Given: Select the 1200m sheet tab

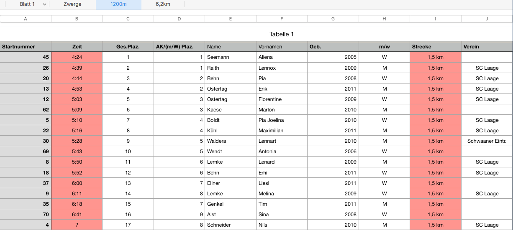Looking at the screenshot, I should tap(118, 4).
